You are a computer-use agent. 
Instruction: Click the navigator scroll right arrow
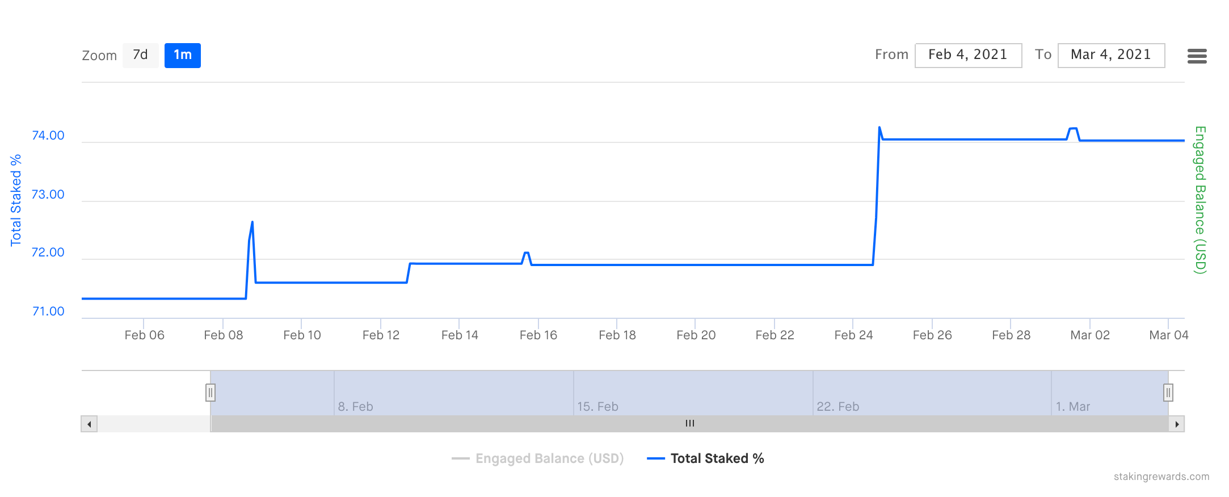point(1176,424)
